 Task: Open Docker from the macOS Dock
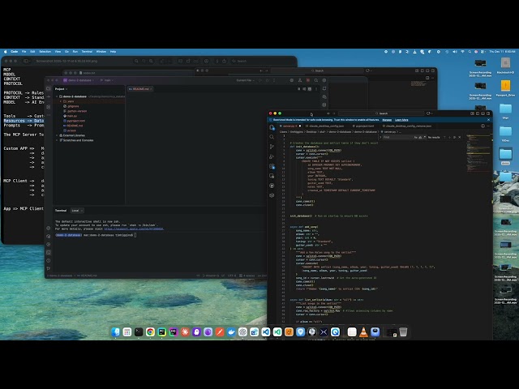(231, 331)
